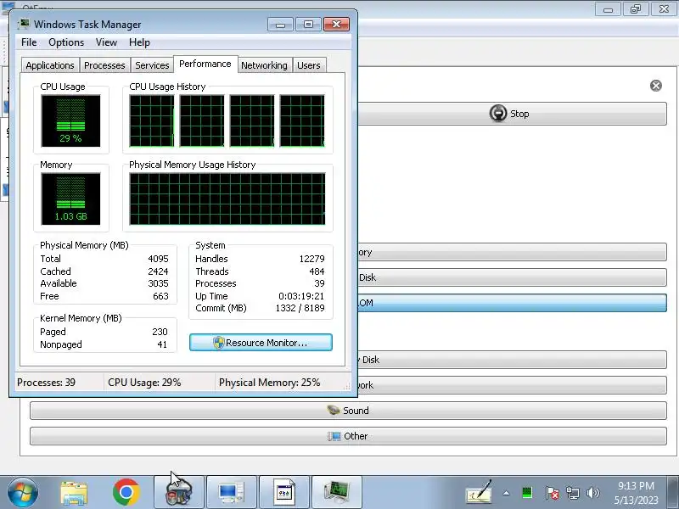Image resolution: width=679 pixels, height=509 pixels.
Task: Open the View menu in Task Manager
Action: pyautogui.click(x=106, y=42)
